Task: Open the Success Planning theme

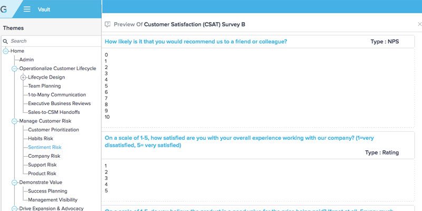Action: (47, 191)
